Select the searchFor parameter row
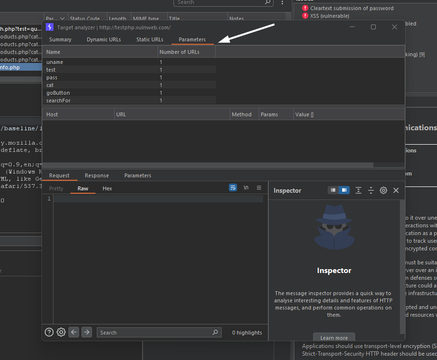Image resolution: width=437 pixels, height=360 pixels. 129,100
